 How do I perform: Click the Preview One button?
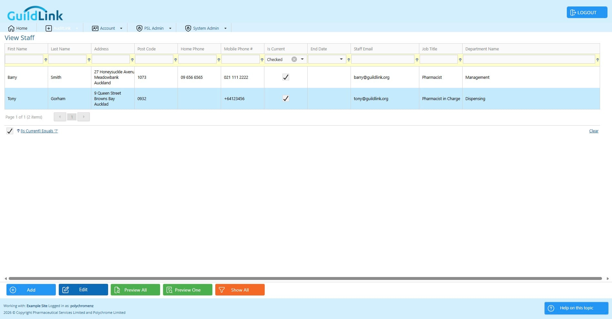188,290
